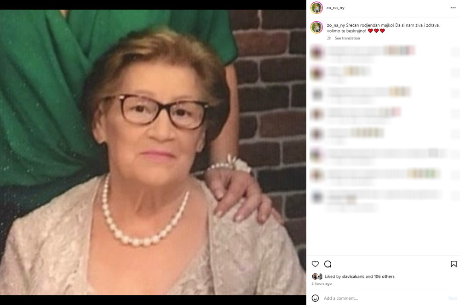Click zo_na_ny username in caption
Image resolution: width=460 pixels, height=305 pixels.
(x=336, y=25)
